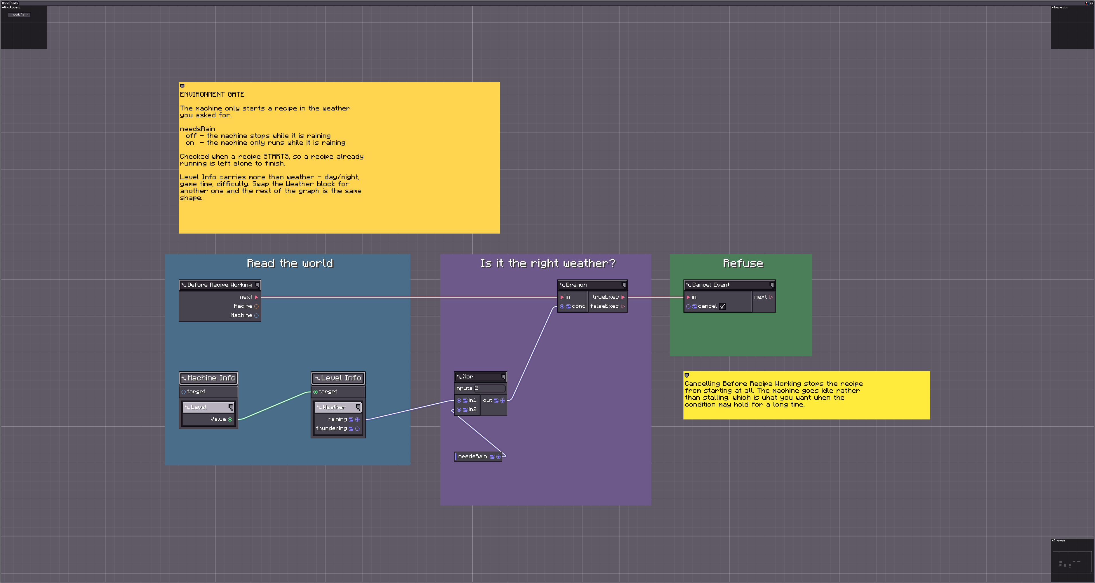Click the ENVIRONMENT GATE heading text
Viewport: 1095px width, 583px height.
(x=212, y=94)
